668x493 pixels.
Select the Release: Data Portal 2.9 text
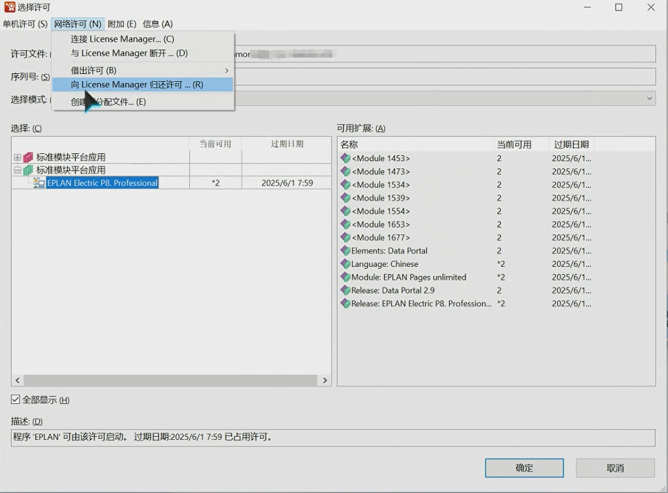[393, 290]
